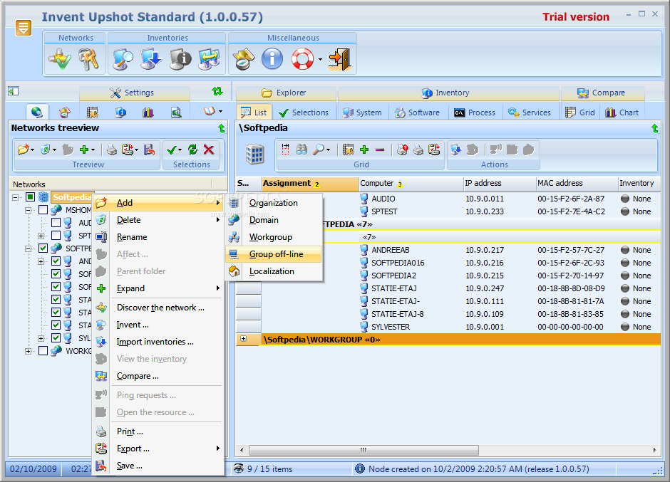Open dropdown arrow of green checkmark in Selections

click(x=180, y=150)
